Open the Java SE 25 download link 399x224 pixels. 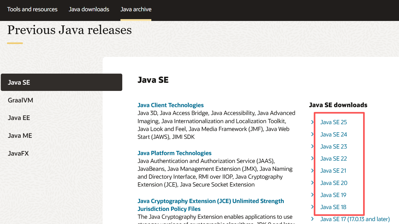coord(333,122)
